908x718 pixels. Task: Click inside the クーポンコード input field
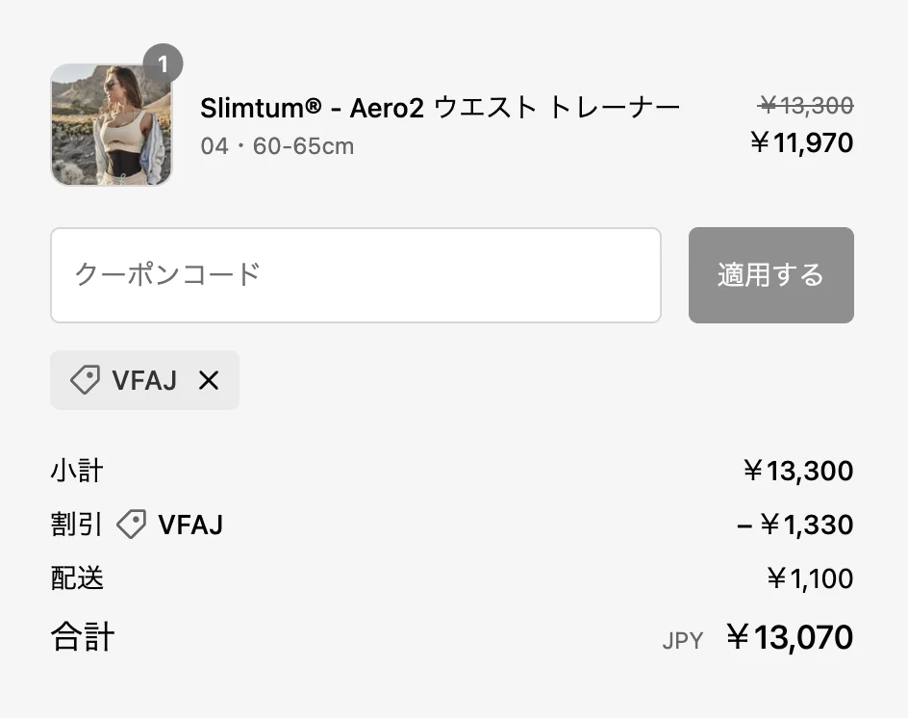click(x=356, y=274)
